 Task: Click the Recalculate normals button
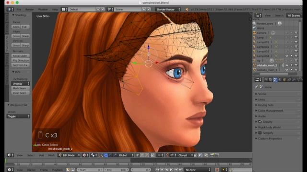tap(21, 56)
